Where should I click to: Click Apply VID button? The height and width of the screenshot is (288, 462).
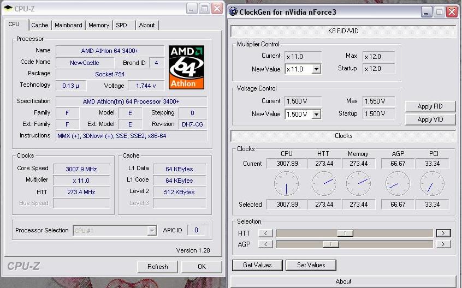click(x=430, y=119)
